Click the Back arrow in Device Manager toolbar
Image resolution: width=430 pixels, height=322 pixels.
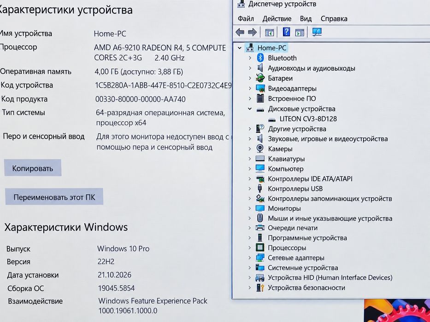click(240, 32)
